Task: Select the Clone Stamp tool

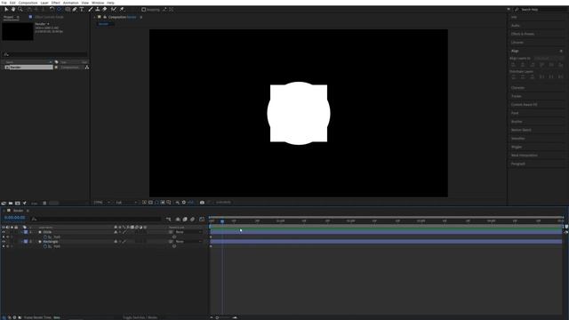Action: coord(97,10)
